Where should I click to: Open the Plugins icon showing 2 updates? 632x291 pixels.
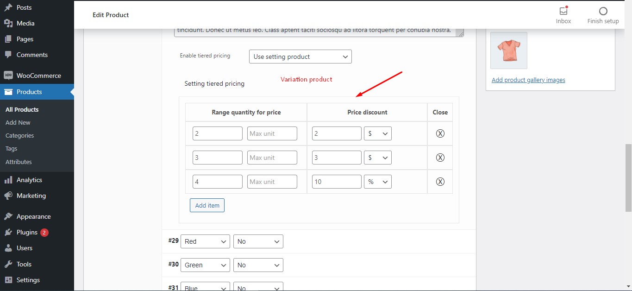click(8, 232)
